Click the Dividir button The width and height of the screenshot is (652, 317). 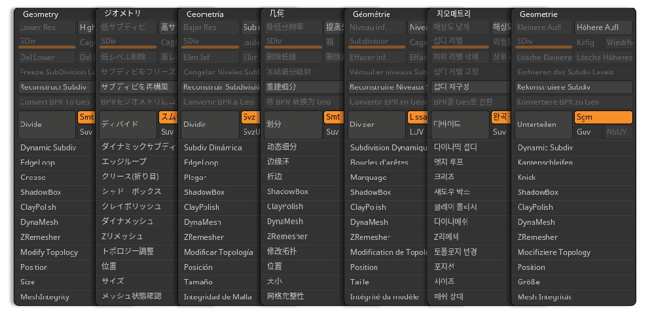coord(210,124)
